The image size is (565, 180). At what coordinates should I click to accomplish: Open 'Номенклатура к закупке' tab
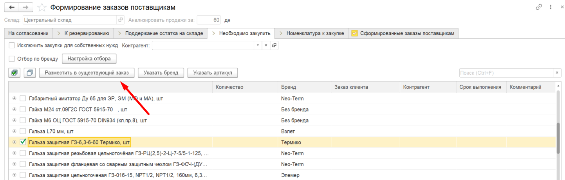point(312,34)
